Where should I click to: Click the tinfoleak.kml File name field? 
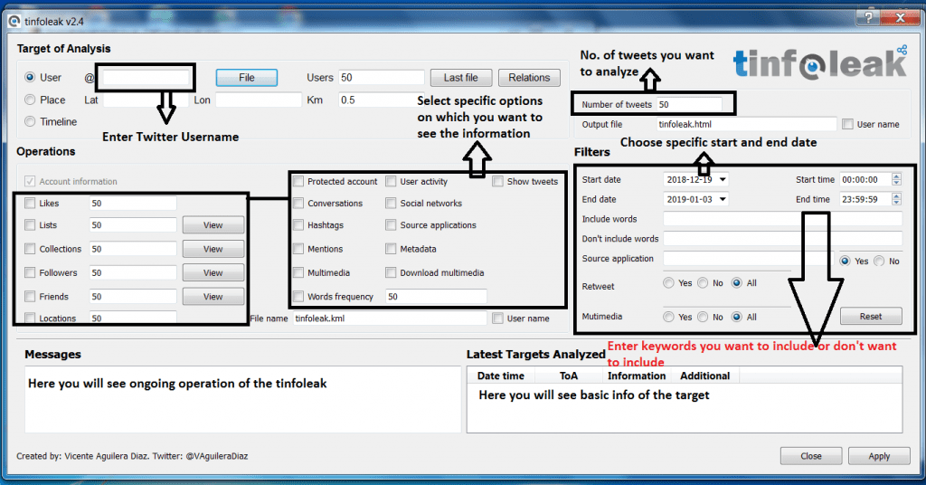[x=390, y=318]
